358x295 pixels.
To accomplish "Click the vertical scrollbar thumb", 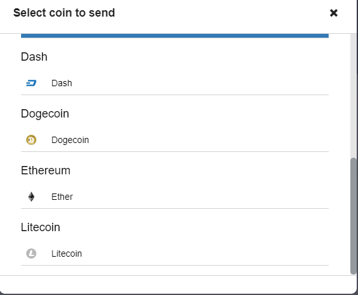I will click(354, 216).
